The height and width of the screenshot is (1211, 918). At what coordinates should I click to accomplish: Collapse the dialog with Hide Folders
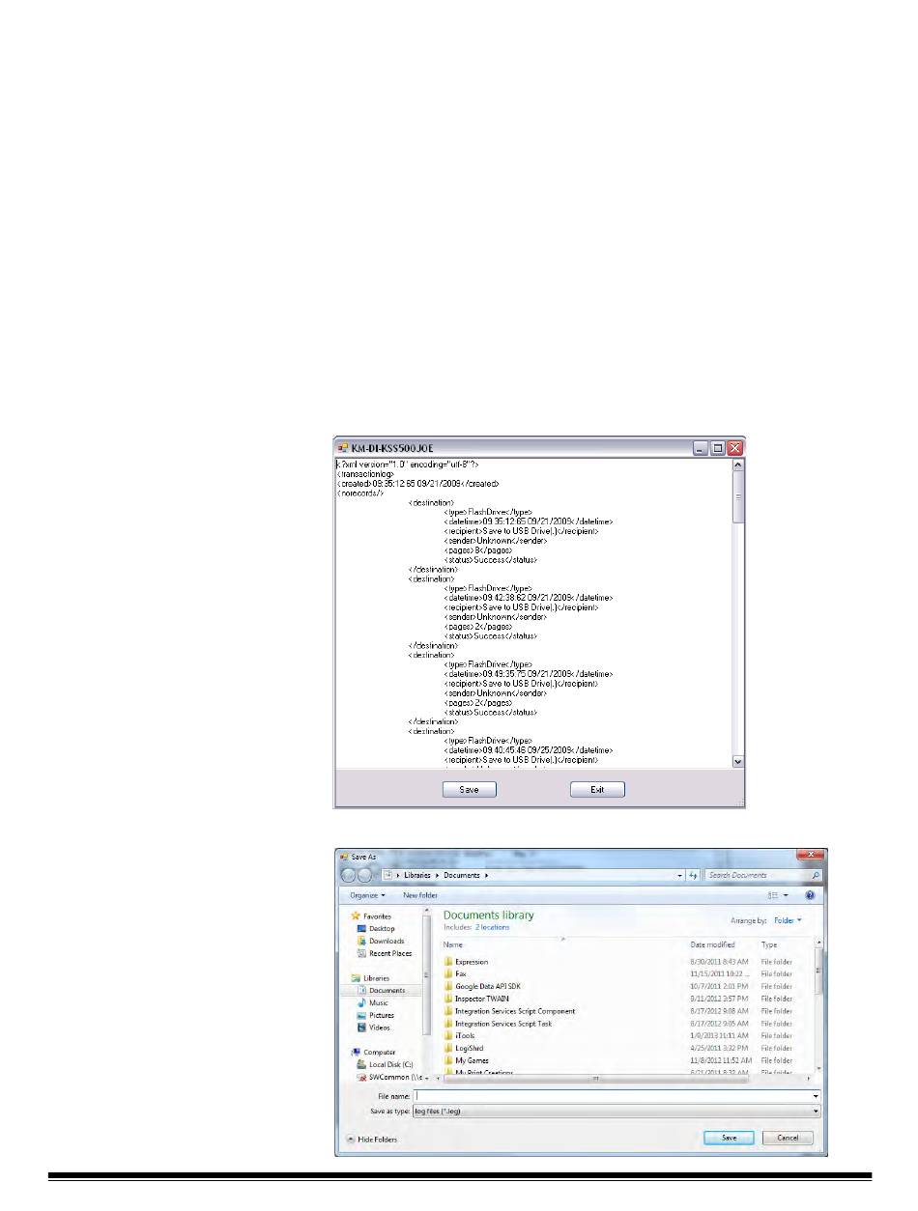click(x=372, y=1140)
